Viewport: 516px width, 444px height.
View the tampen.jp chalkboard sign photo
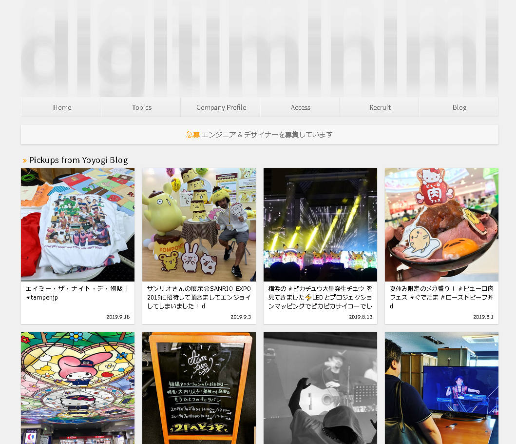pyautogui.click(x=199, y=387)
